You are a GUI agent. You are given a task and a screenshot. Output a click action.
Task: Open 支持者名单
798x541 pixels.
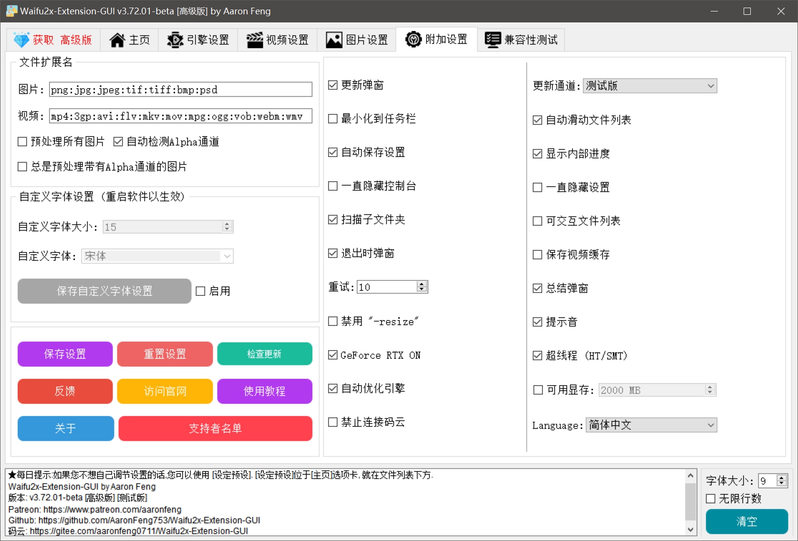pyautogui.click(x=216, y=428)
